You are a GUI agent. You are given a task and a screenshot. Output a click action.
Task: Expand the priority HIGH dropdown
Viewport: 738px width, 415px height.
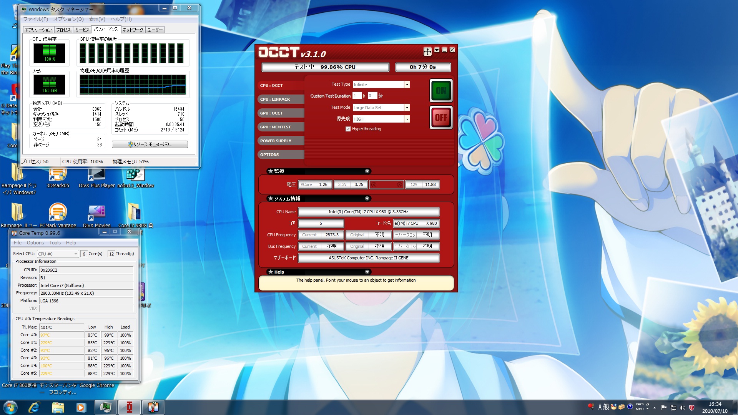tap(407, 119)
